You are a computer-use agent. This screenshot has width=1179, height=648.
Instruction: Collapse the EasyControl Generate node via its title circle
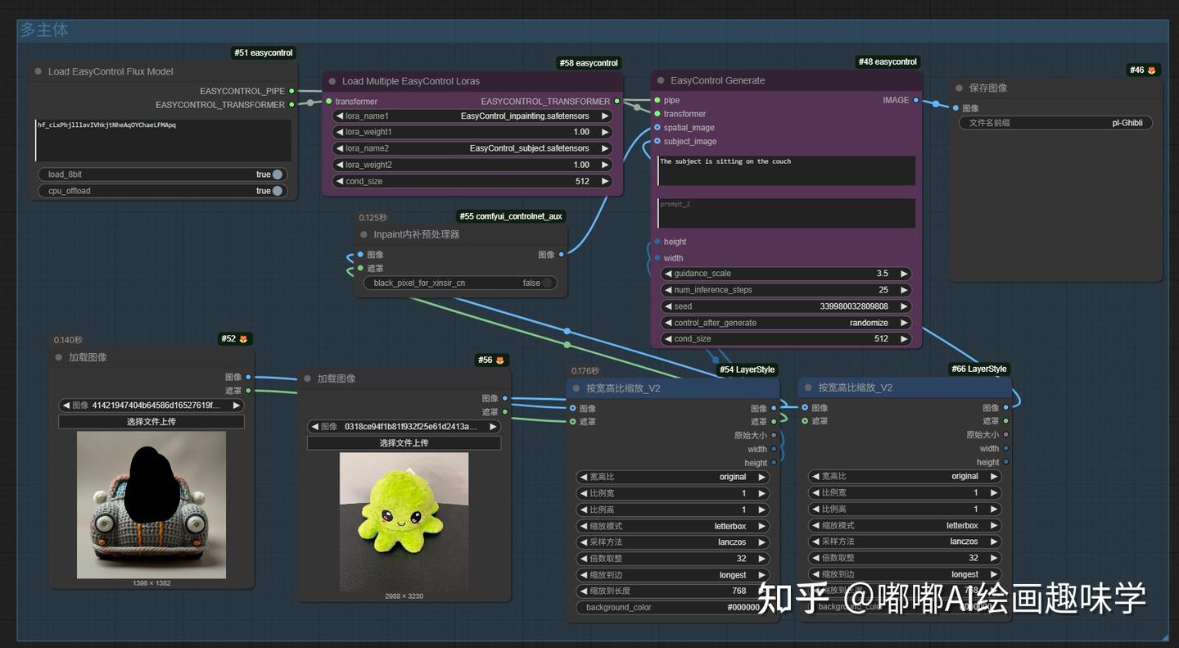pos(660,80)
